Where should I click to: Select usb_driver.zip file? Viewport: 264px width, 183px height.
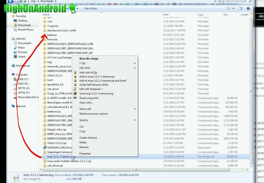pos(55,166)
